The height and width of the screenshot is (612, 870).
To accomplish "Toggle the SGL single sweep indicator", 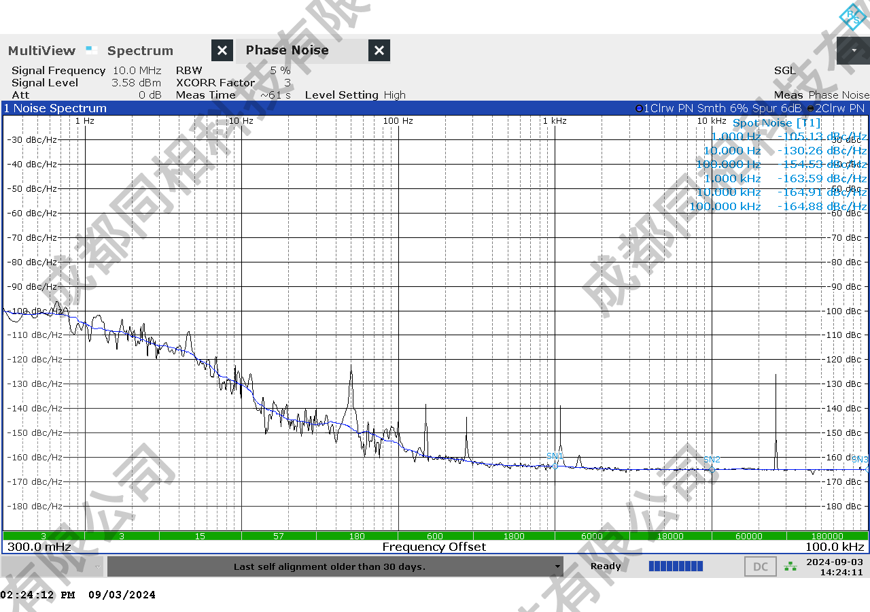I will (784, 71).
